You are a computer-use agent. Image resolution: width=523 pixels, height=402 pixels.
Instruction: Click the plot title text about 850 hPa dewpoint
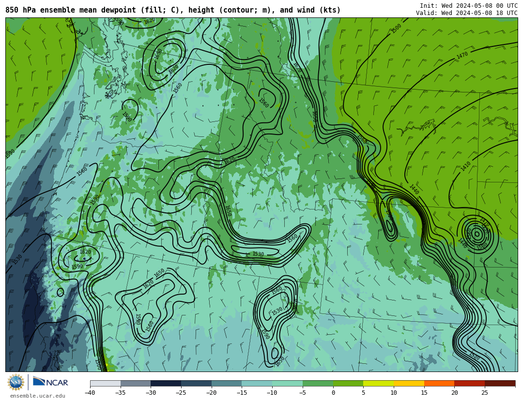173,10
